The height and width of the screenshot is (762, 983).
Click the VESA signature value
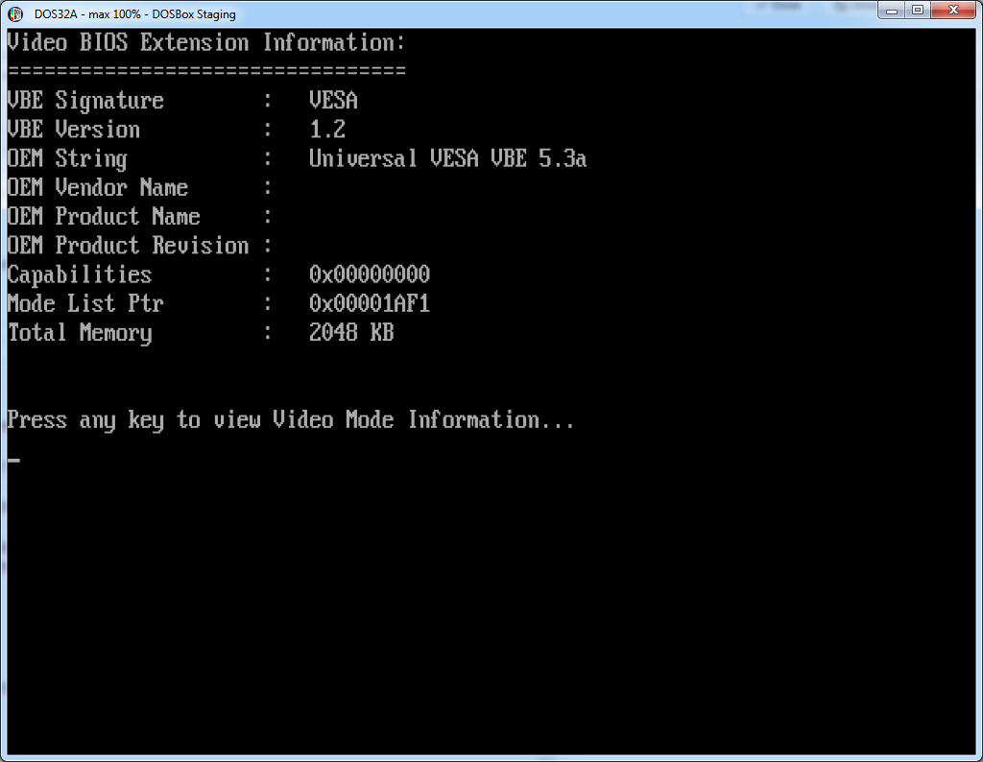(333, 100)
